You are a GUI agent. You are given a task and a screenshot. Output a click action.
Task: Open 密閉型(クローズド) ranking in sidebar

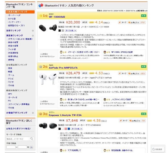(17, 26)
